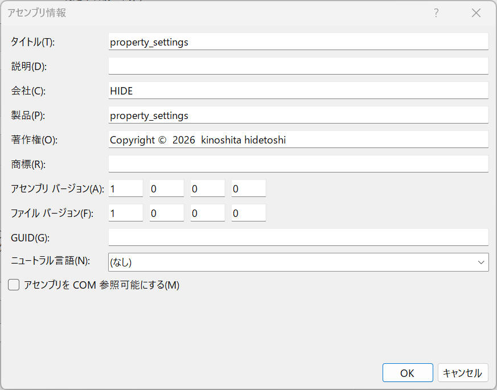This screenshot has width=497, height=390.
Task: Click the 会社 field containing HIDE
Action: [298, 91]
